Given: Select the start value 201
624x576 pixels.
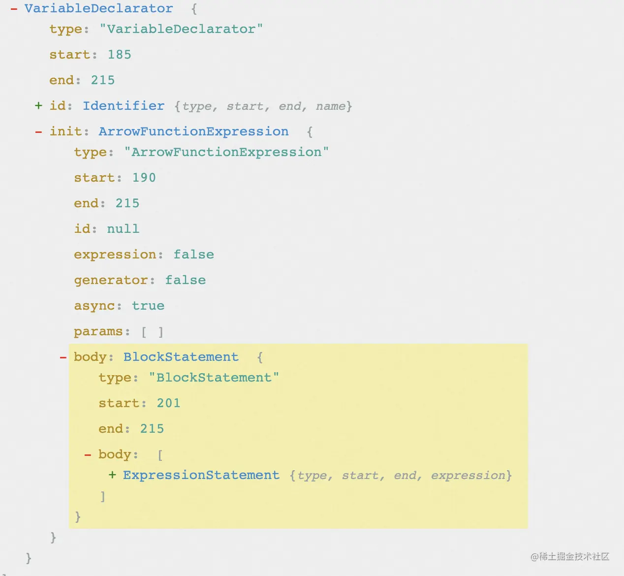Looking at the screenshot, I should click(168, 403).
